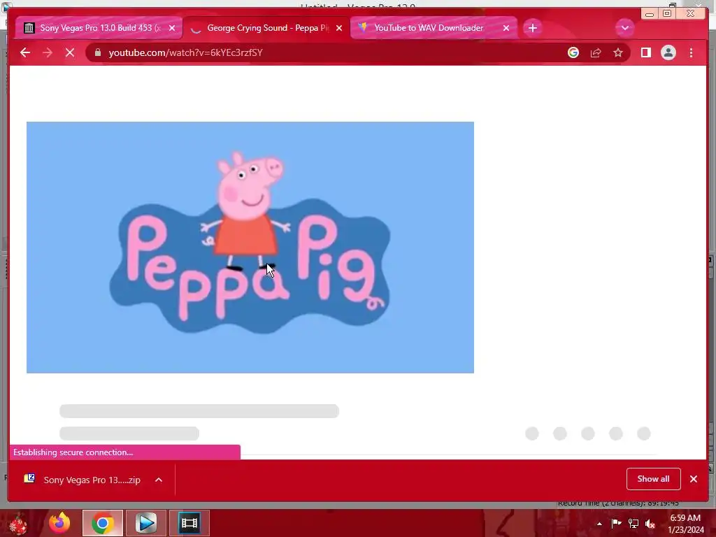Launch Firefox from the taskbar
The image size is (716, 537).
coord(60,523)
